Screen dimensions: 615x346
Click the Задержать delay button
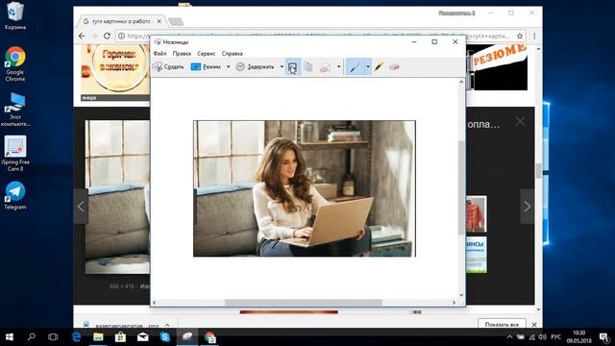(256, 67)
